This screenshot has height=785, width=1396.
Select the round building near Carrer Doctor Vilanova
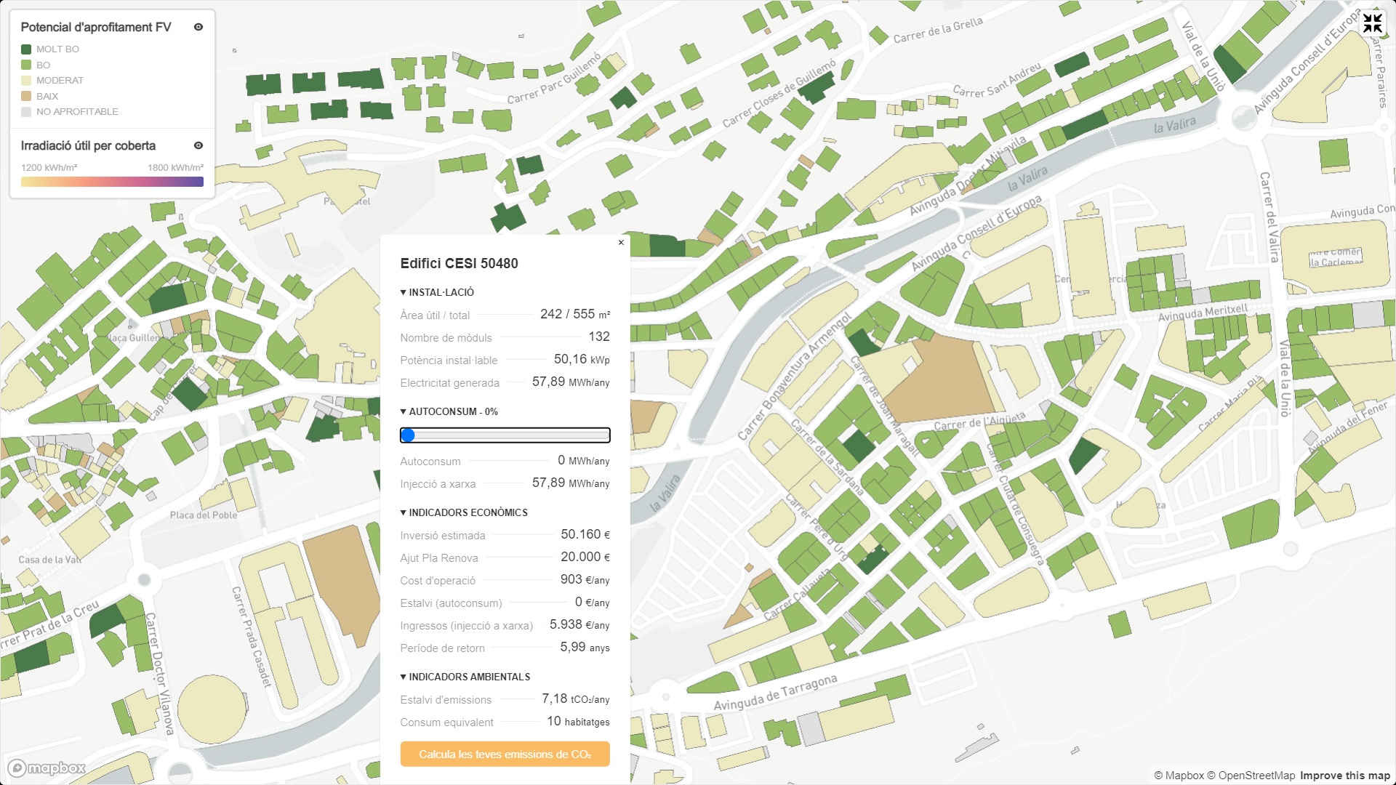tap(212, 708)
